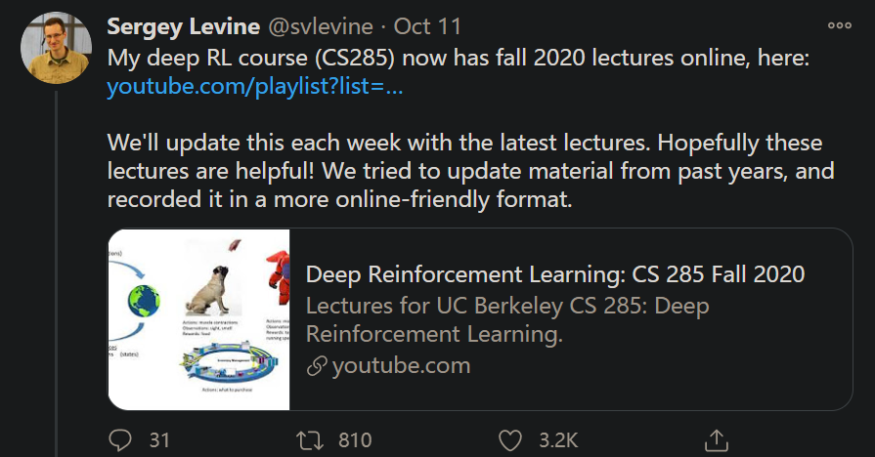The width and height of the screenshot is (875, 457).
Task: Open the link card preview thumbnail image
Action: pyautogui.click(x=199, y=318)
